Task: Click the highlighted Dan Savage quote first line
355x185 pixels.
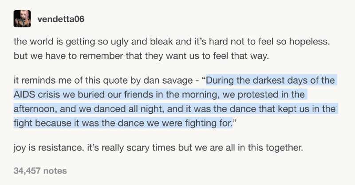Action: coord(270,81)
